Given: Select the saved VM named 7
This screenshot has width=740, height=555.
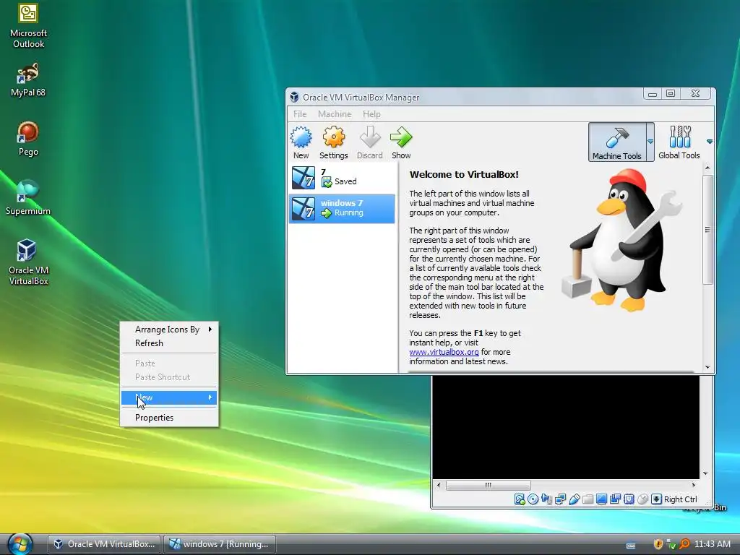Looking at the screenshot, I should coord(342,178).
